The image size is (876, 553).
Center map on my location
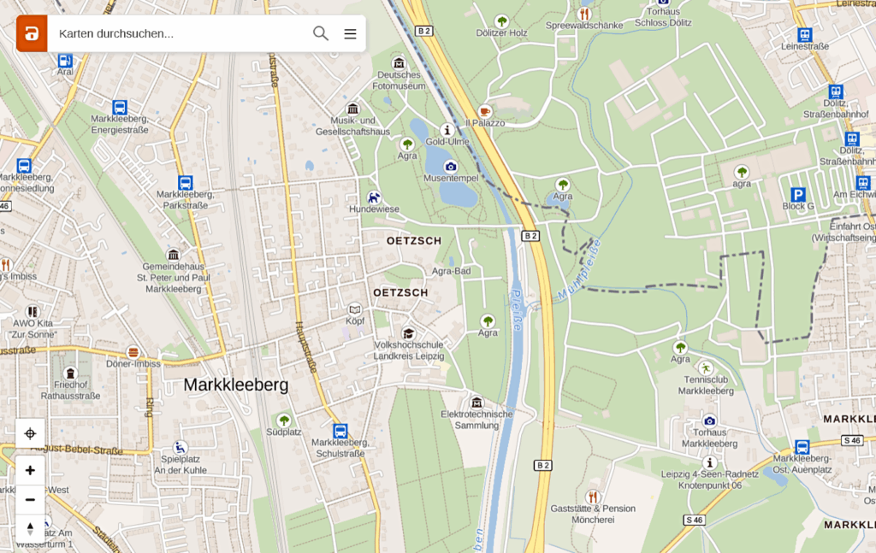pos(30,433)
